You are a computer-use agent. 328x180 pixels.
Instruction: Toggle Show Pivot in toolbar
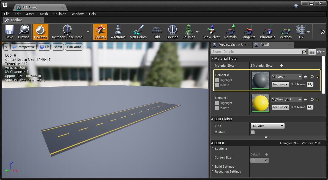point(211,32)
